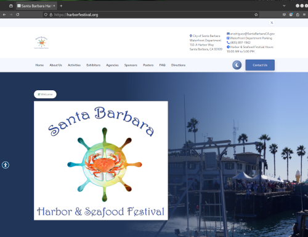Open the accessibility widget icon
The height and width of the screenshot is (237, 308).
point(6,165)
